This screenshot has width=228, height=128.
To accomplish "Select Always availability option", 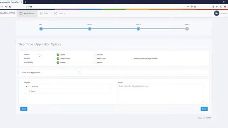I will tap(58, 63).
